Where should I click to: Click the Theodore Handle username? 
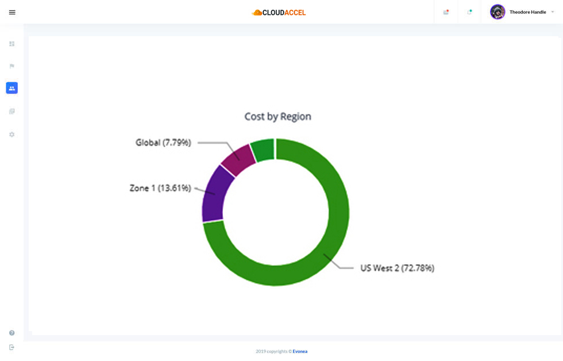click(x=527, y=12)
